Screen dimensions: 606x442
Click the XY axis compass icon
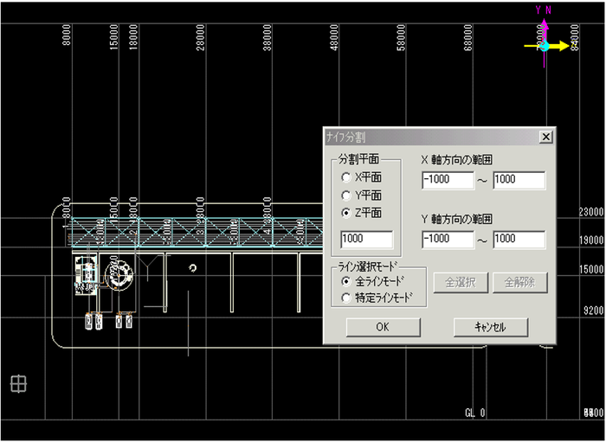click(544, 44)
